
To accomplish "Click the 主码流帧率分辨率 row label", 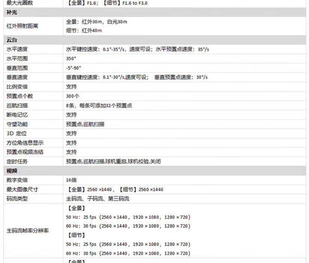I will point(27,231).
